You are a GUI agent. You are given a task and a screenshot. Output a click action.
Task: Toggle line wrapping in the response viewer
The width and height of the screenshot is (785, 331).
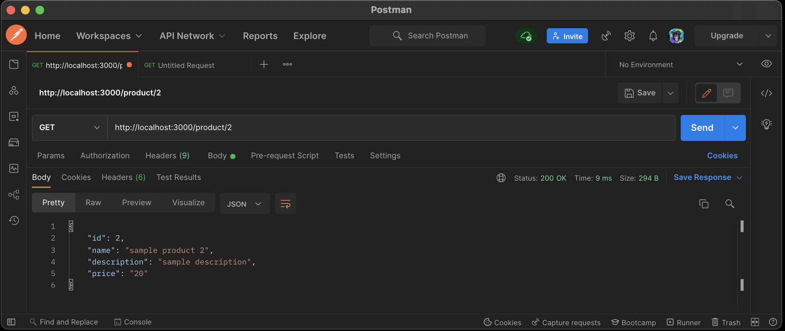[x=286, y=203]
